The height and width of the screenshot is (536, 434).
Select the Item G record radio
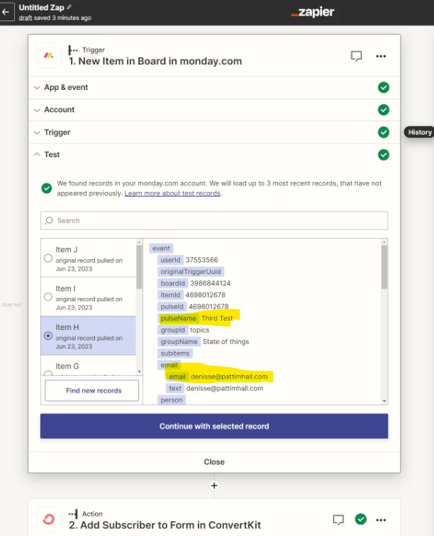pyautogui.click(x=48, y=373)
